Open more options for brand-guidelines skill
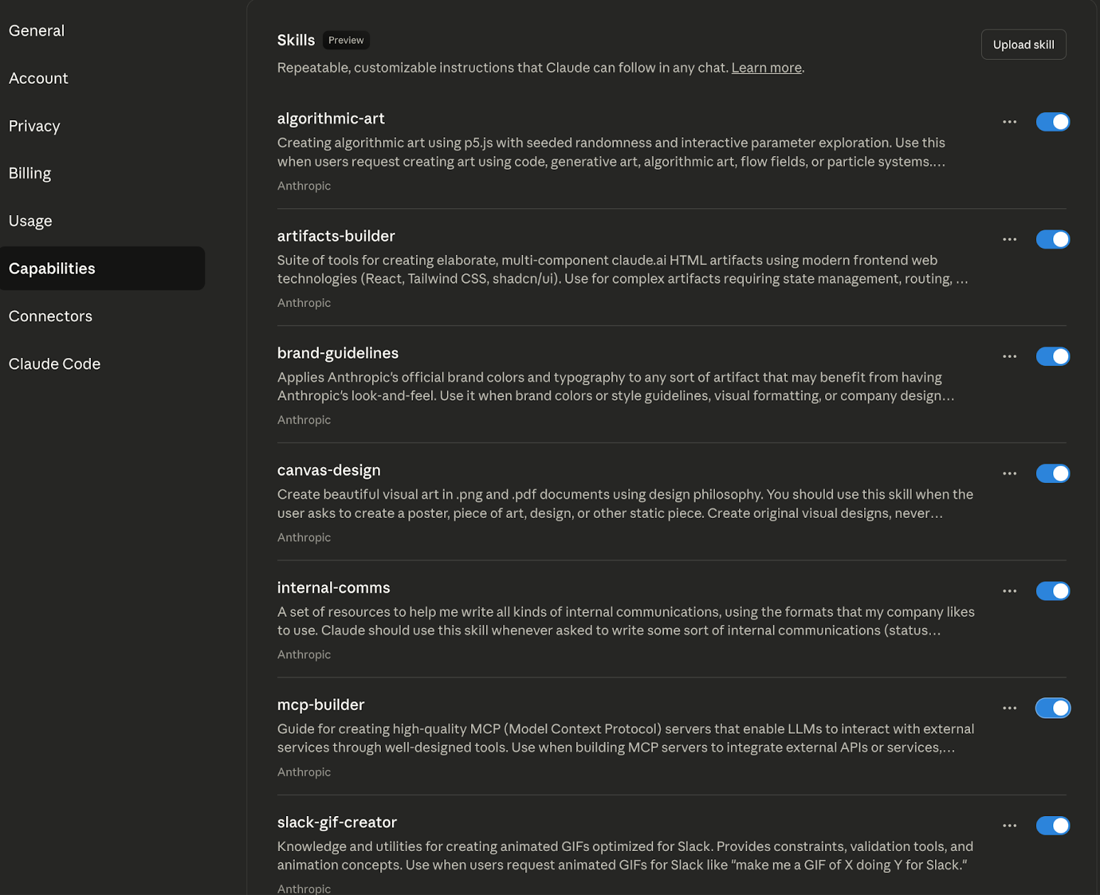The image size is (1100, 895). [1009, 356]
